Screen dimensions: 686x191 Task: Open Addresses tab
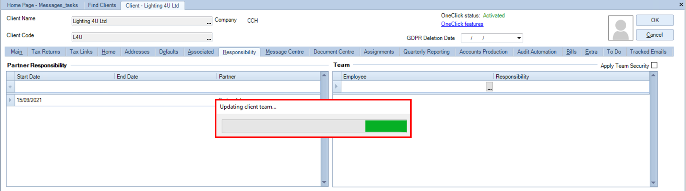coord(137,52)
